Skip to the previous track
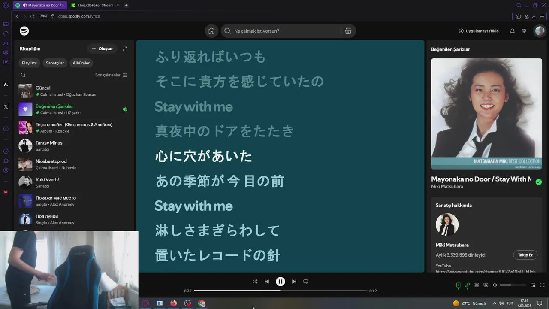 coord(267,282)
